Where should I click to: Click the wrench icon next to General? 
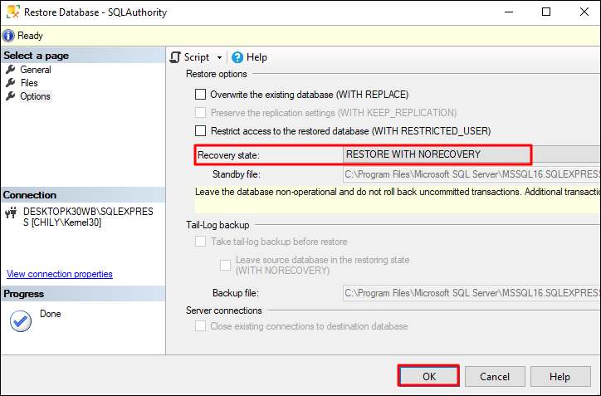[x=11, y=70]
